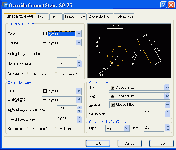Image resolution: width=176 pixels, height=150 pixels.
Task: Confirm the overrides with the OK button
Action: [98, 143]
